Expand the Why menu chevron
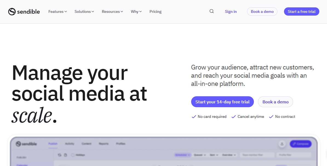This screenshot has height=166, width=327. (136, 11)
